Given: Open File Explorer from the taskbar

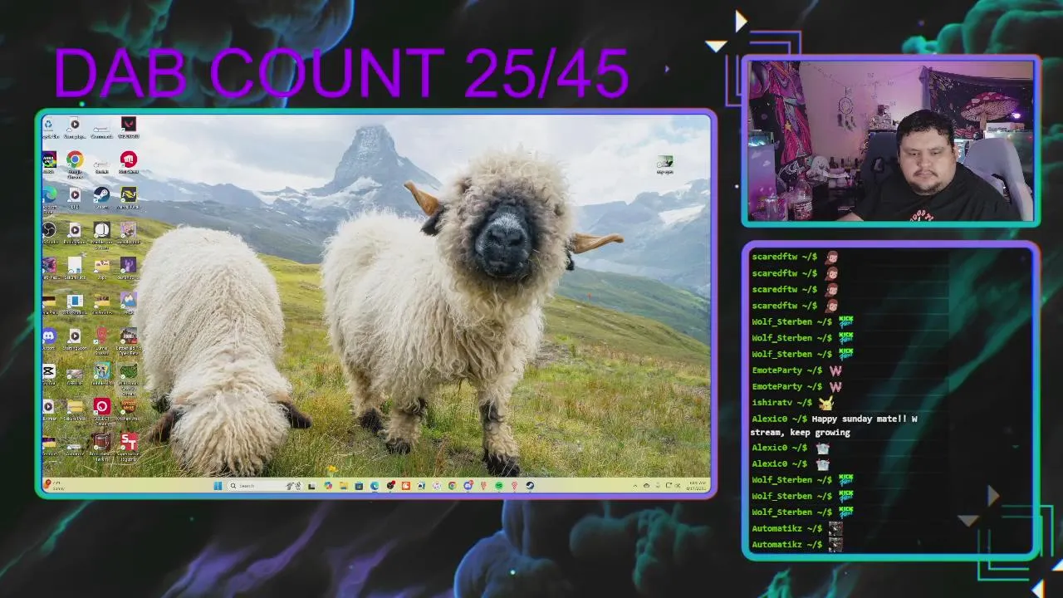Looking at the screenshot, I should click(343, 486).
